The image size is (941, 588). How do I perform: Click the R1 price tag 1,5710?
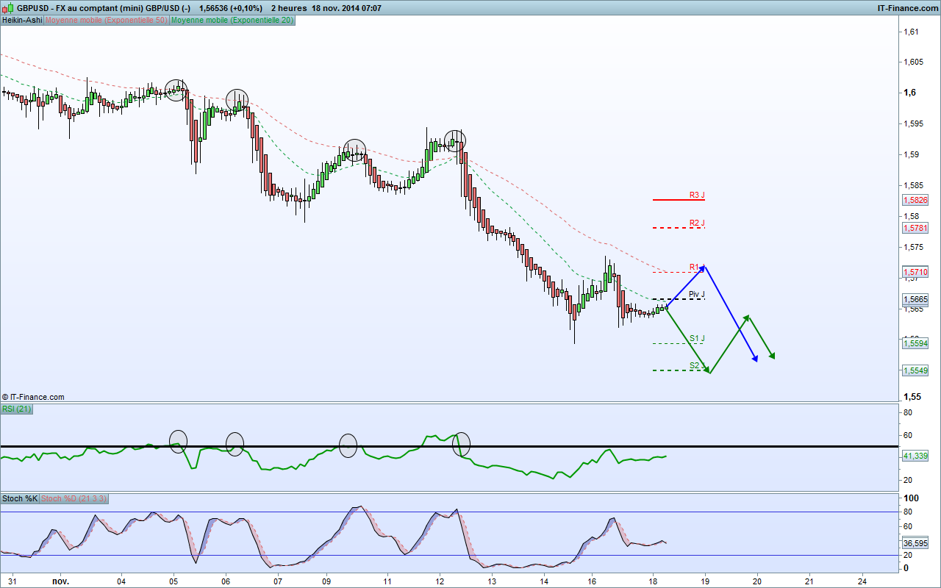915,272
